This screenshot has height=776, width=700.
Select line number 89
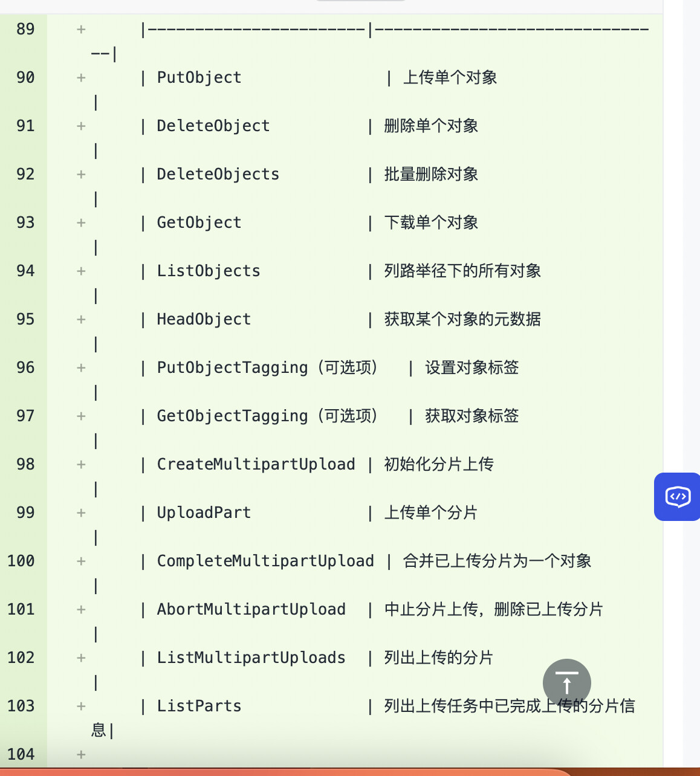(25, 28)
